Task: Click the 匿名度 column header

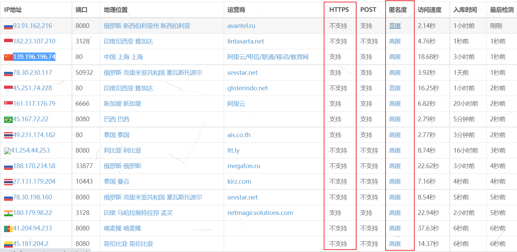Action: click(398, 10)
